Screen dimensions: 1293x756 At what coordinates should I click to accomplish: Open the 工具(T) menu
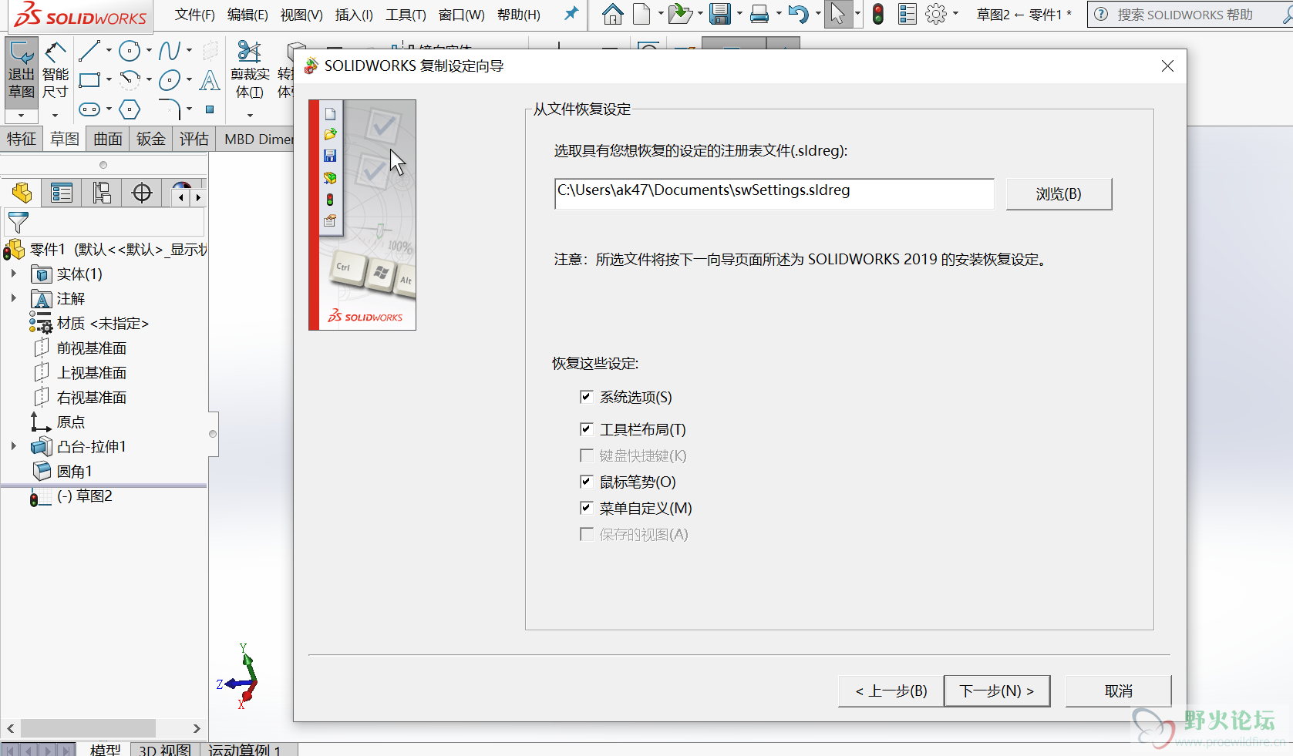click(x=406, y=15)
